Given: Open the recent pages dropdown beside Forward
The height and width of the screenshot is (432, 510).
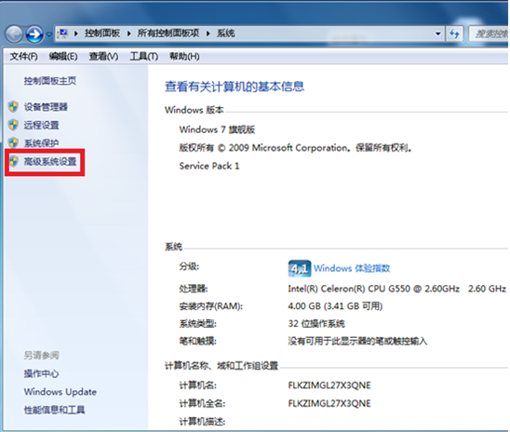Looking at the screenshot, I should 48,34.
